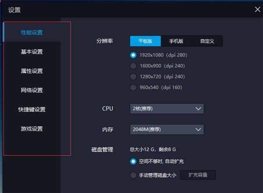This screenshot has height=193, width=263.
Task: Open 网络设置 in the sidebar
Action: (x=32, y=90)
